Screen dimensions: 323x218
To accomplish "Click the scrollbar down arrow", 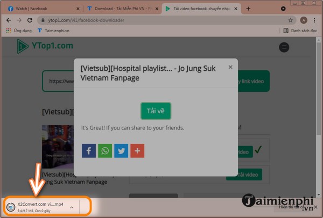I will click(319, 194).
